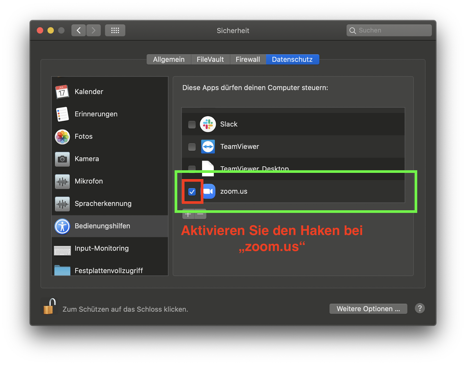466x365 pixels.
Task: Click the TeamViewer_Desktop document icon
Action: pyautogui.click(x=208, y=169)
